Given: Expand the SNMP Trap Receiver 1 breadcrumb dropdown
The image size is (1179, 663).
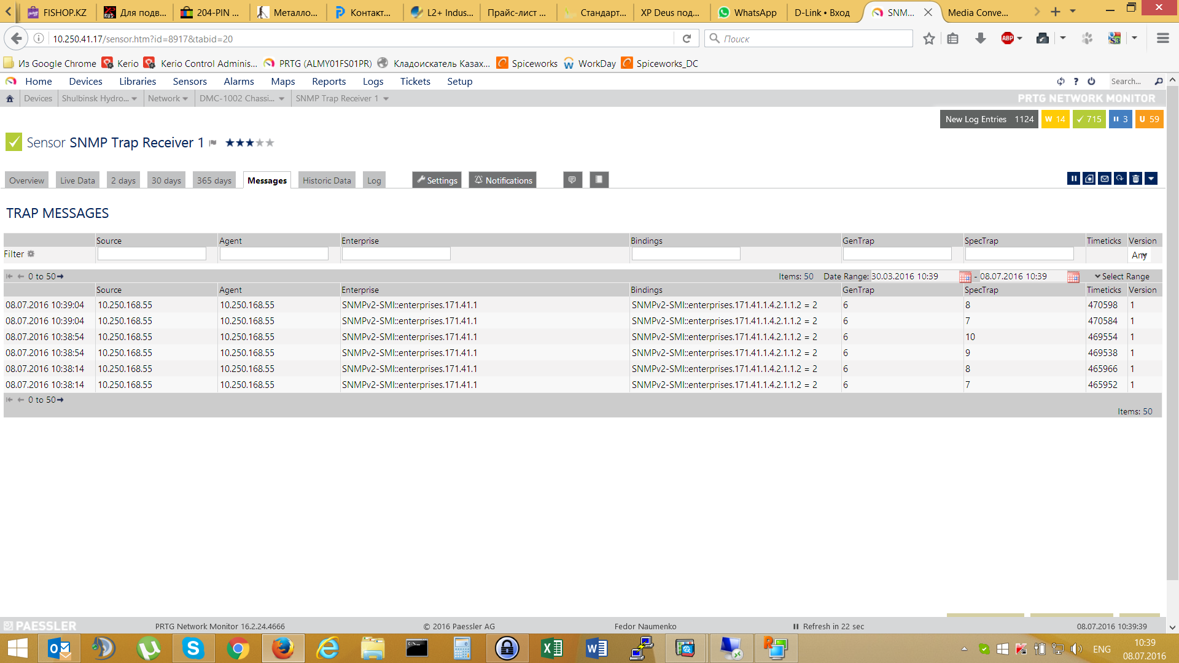Looking at the screenshot, I should tap(386, 99).
